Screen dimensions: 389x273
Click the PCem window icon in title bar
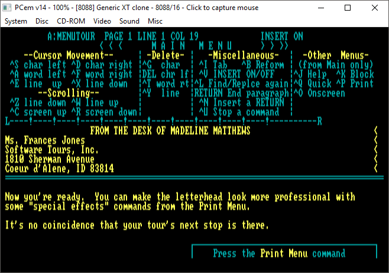click(x=7, y=8)
